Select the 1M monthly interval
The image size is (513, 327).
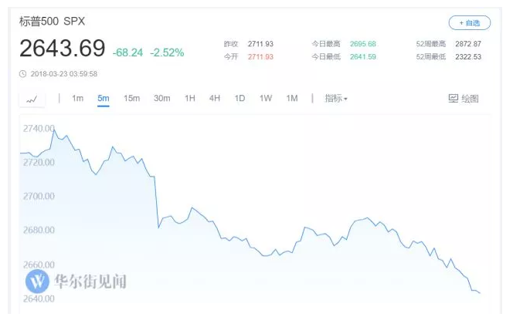pyautogui.click(x=292, y=98)
